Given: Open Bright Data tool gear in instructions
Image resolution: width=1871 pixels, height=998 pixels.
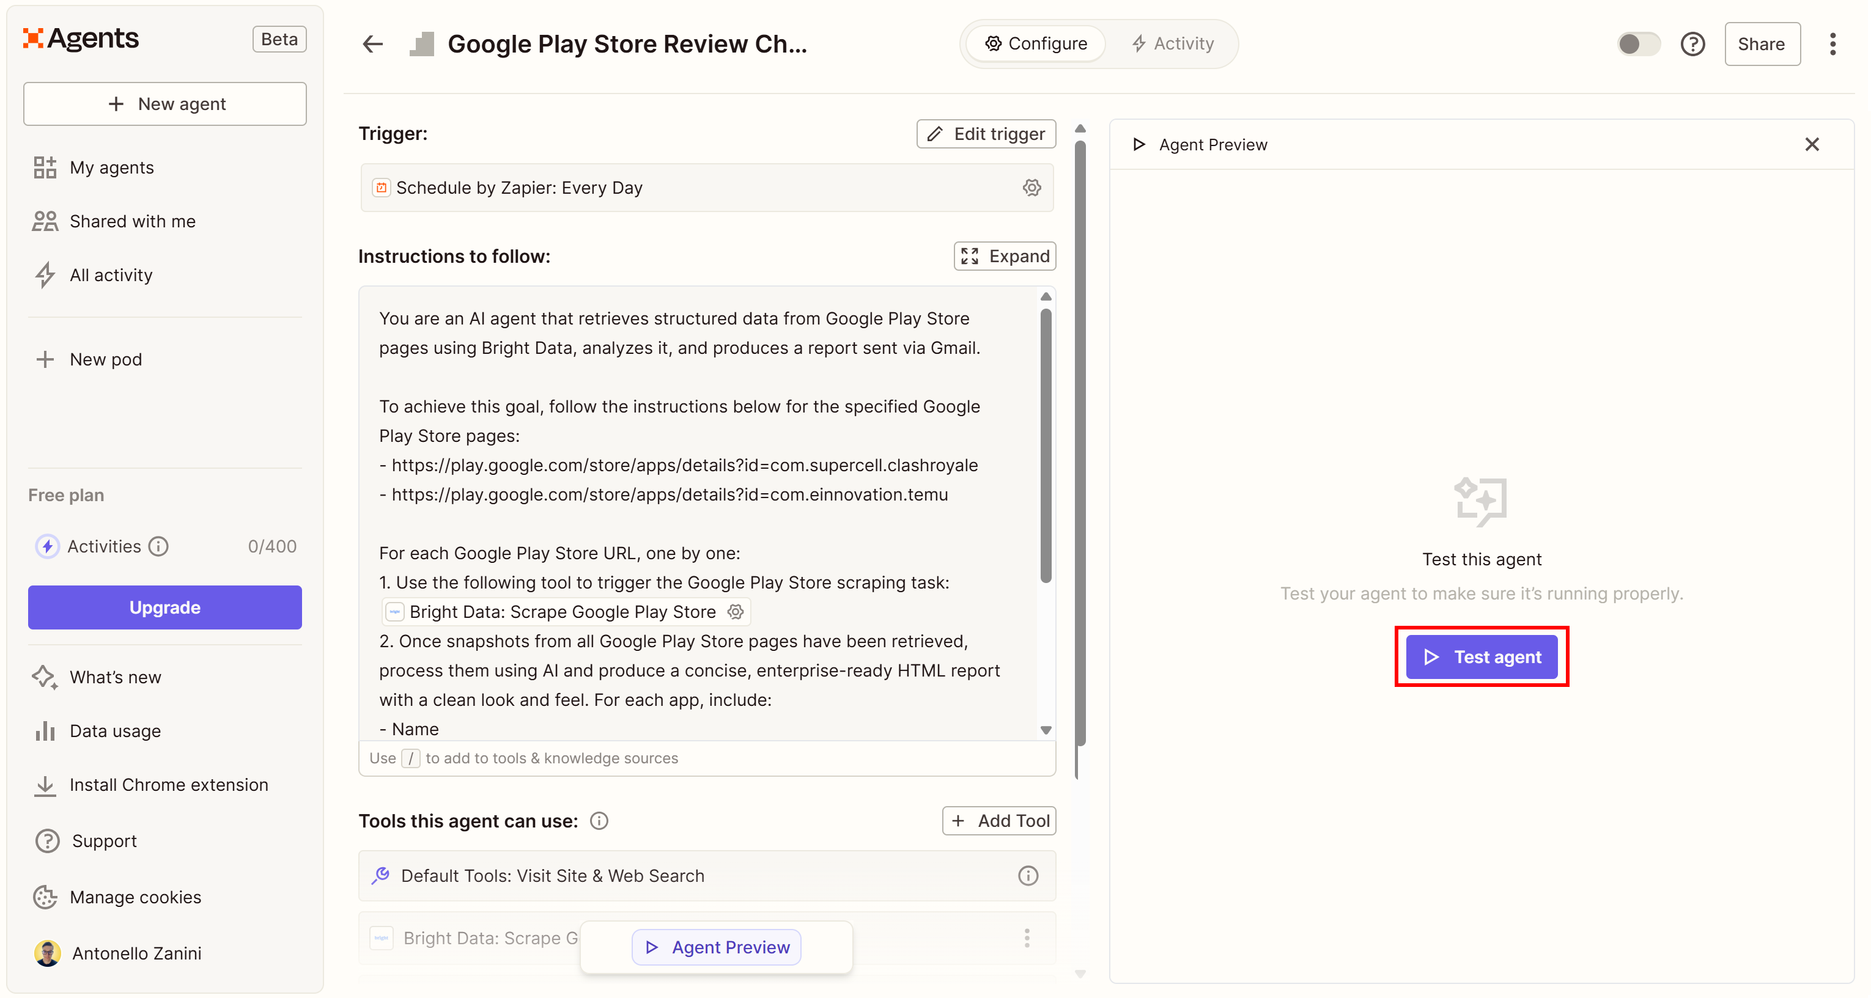Looking at the screenshot, I should point(736,612).
